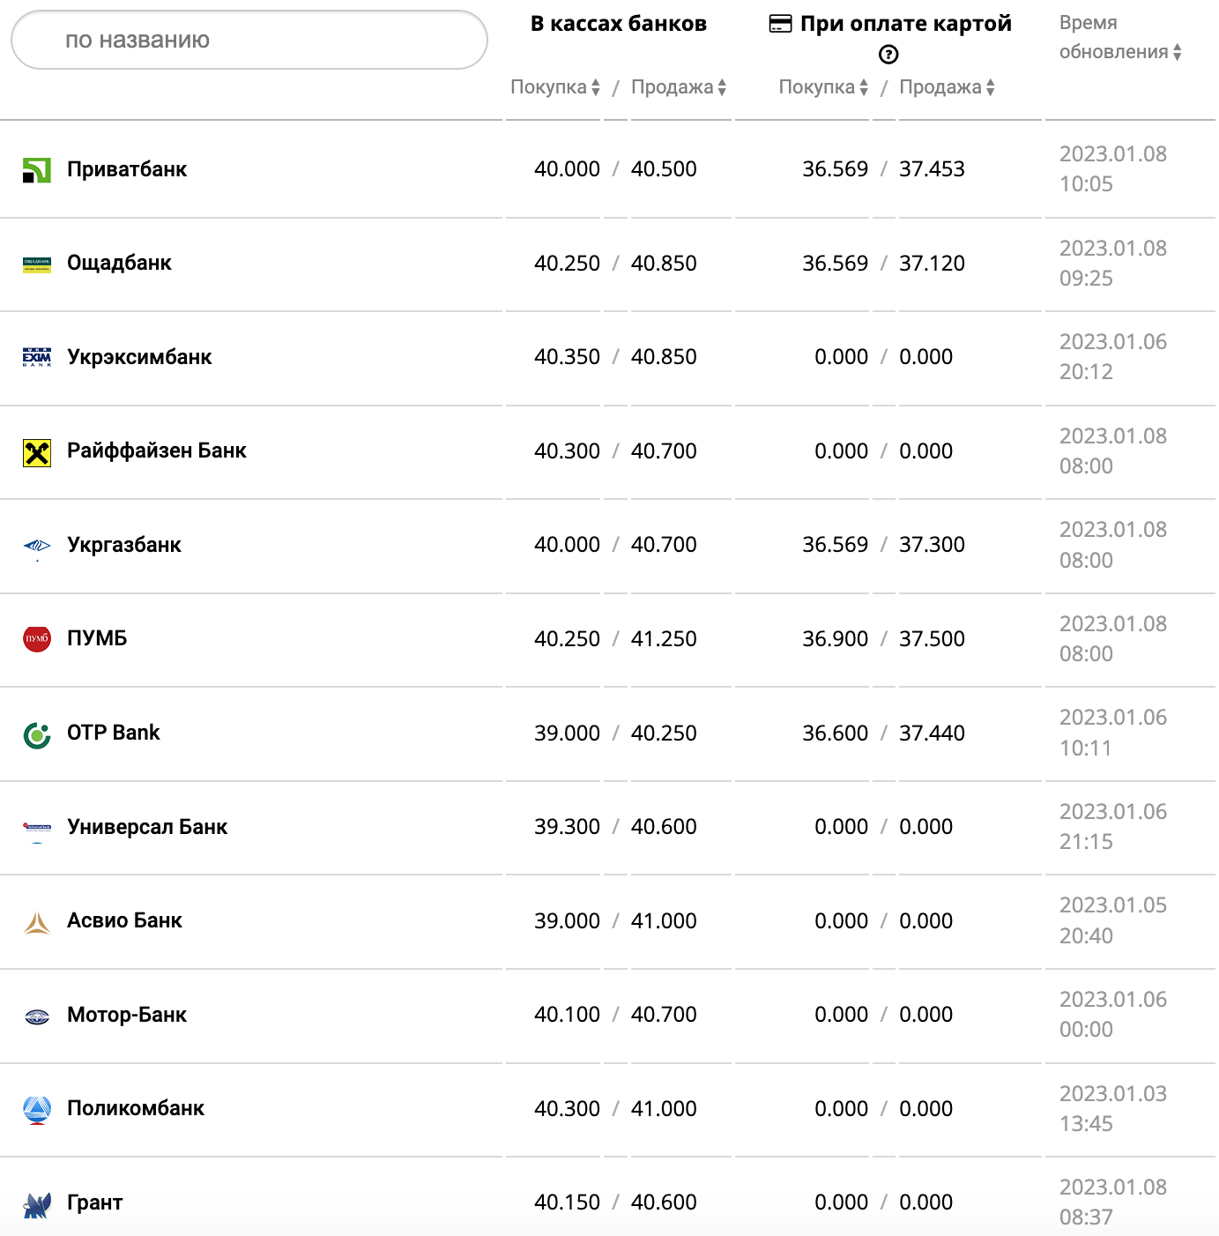Focus the 'по названию' search field
Viewport: 1219px width, 1236px height.
point(249,41)
